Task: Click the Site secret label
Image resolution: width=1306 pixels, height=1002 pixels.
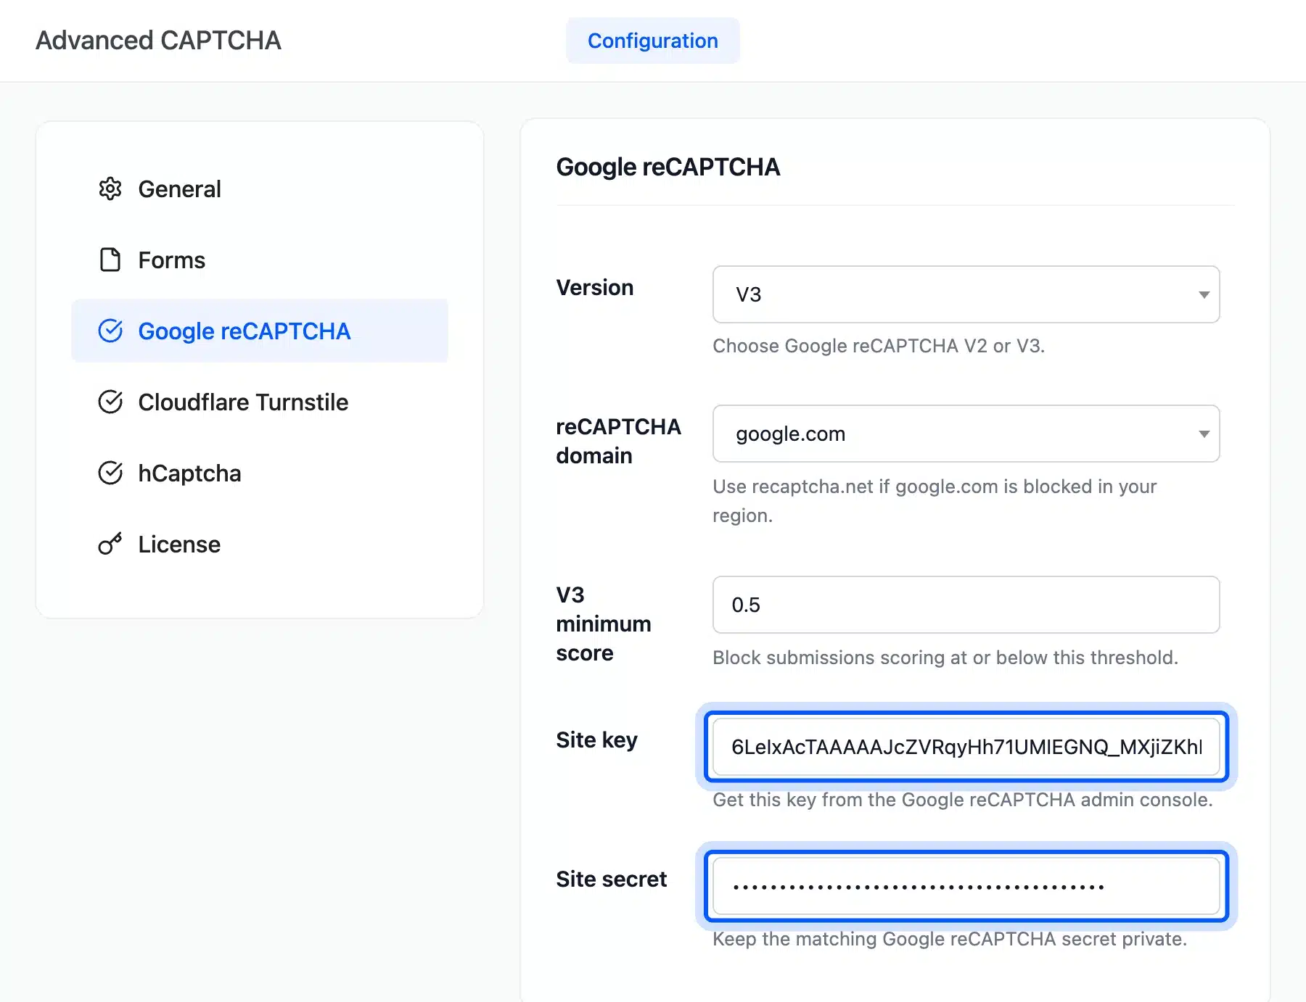Action: (x=612, y=879)
